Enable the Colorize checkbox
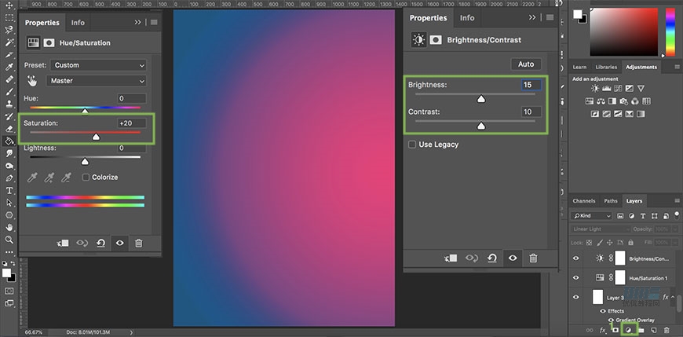The image size is (683, 337). pos(86,178)
